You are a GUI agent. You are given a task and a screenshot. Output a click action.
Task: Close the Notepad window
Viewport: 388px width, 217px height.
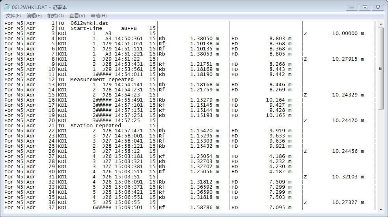(377, 7)
